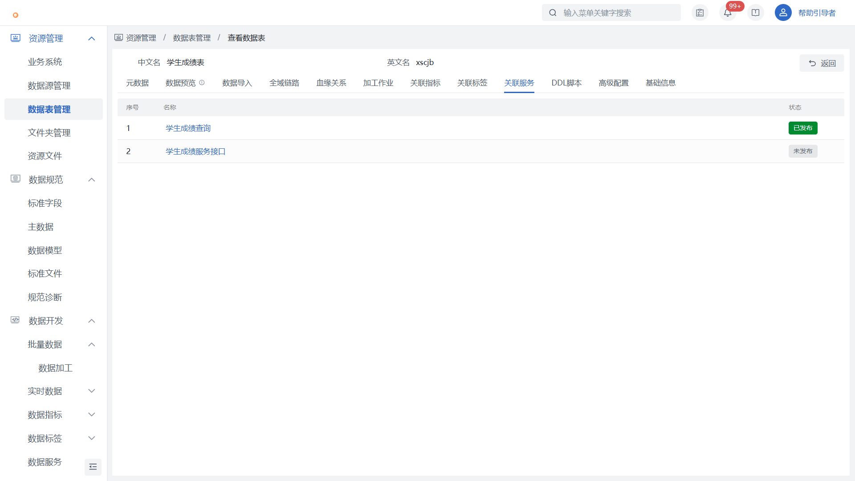Expand the 实时数据 submenu chevron
The image size is (855, 481).
click(92, 391)
